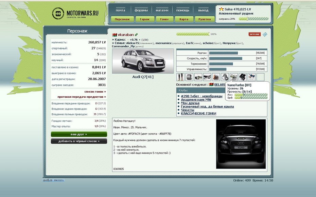Select the tire part icon
Viewport: 316px width, 197px height.
coord(189,77)
